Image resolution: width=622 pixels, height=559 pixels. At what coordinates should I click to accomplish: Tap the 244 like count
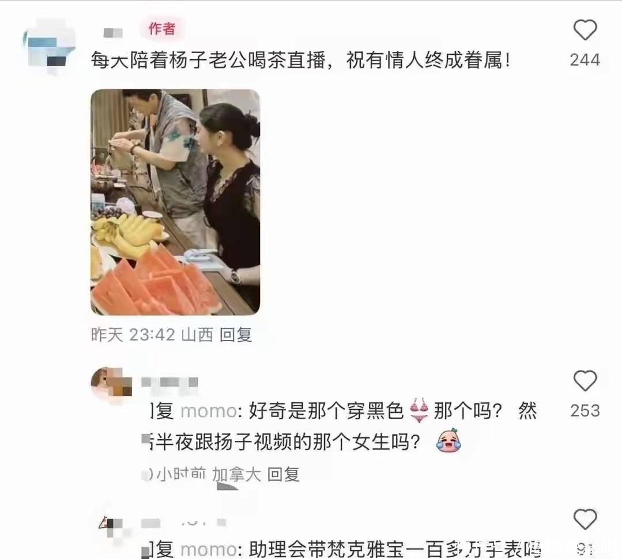pos(585,61)
